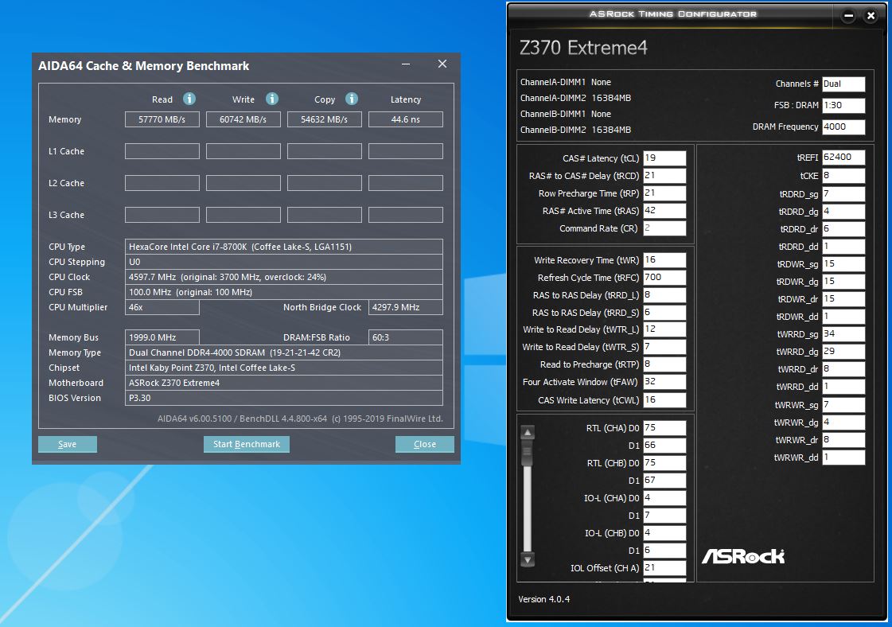Click the L3 Cache Latency empty field

(406, 215)
